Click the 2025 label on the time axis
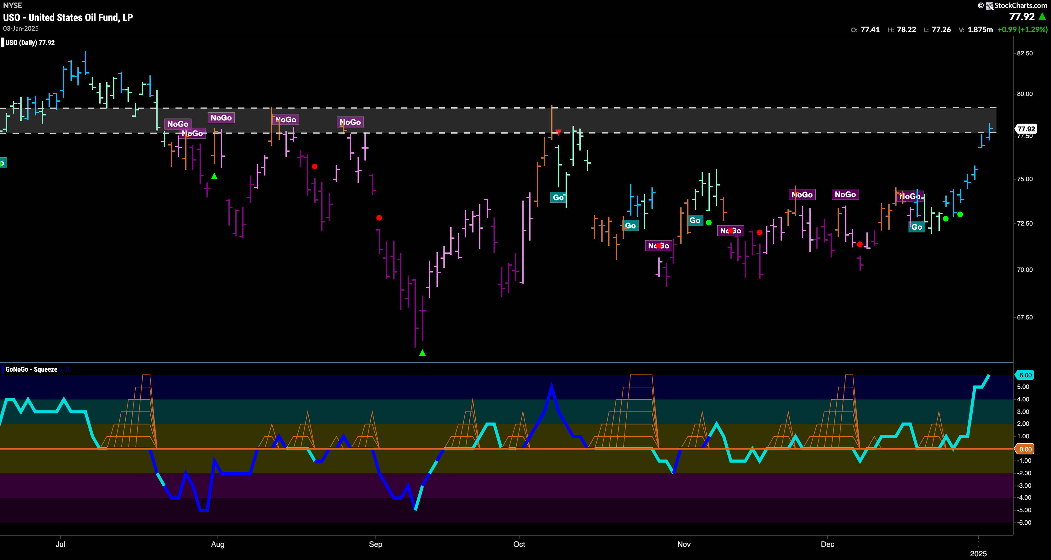Image resolution: width=1051 pixels, height=560 pixels. click(978, 553)
